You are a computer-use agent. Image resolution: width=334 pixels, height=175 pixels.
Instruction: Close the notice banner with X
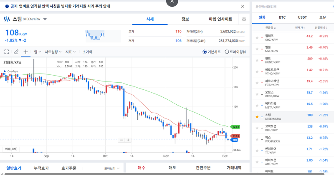[243, 6]
